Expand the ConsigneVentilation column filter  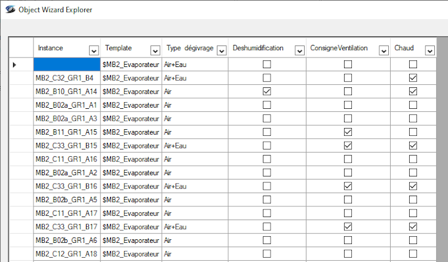384,51
